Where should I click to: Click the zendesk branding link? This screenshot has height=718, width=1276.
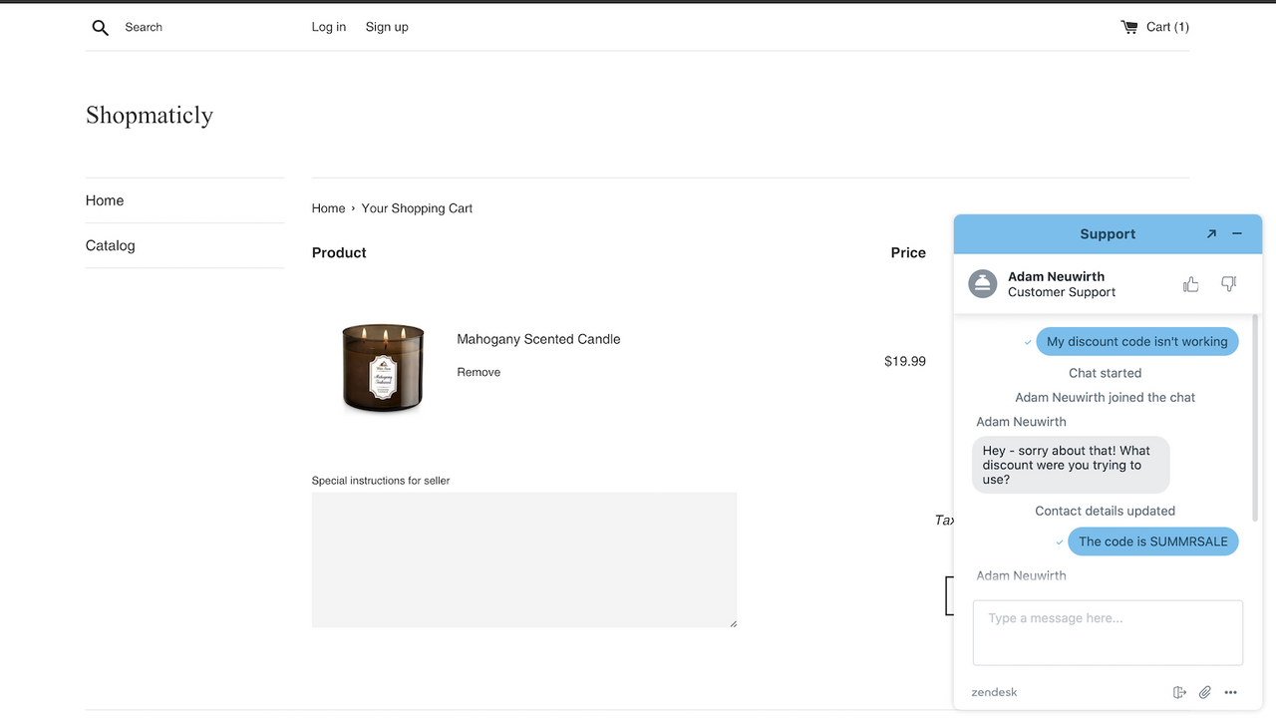[993, 691]
